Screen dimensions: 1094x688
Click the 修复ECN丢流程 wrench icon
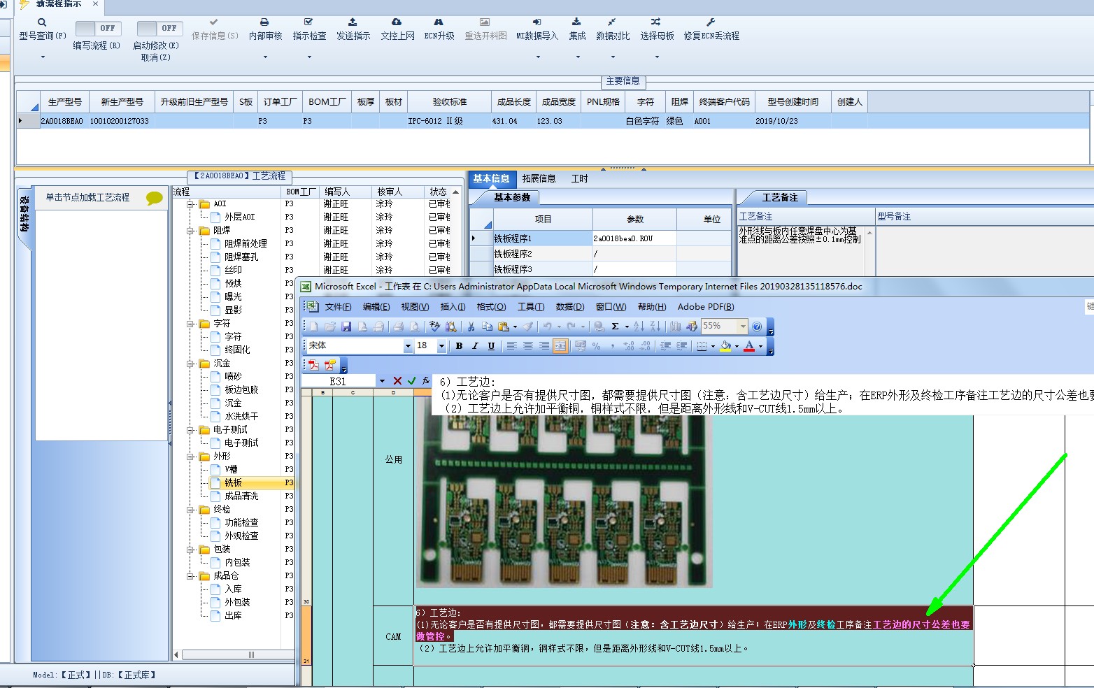[x=711, y=23]
